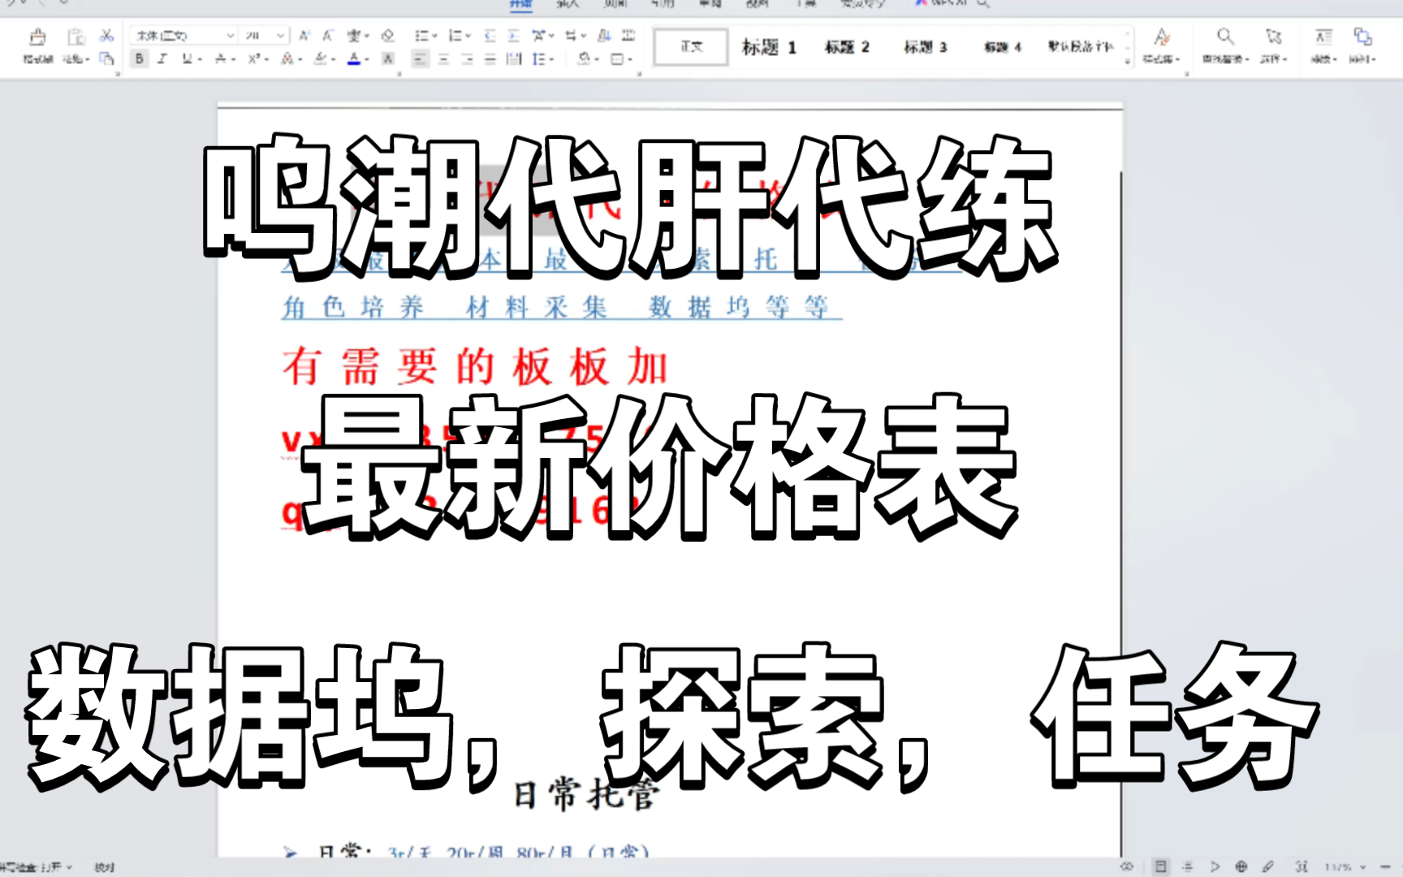Toggle Page layout view in status bar
The height and width of the screenshot is (877, 1403).
coord(1161,866)
